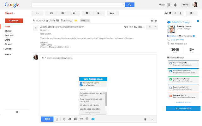Click +User link
This screenshot has width=202, height=126.
[162, 5]
